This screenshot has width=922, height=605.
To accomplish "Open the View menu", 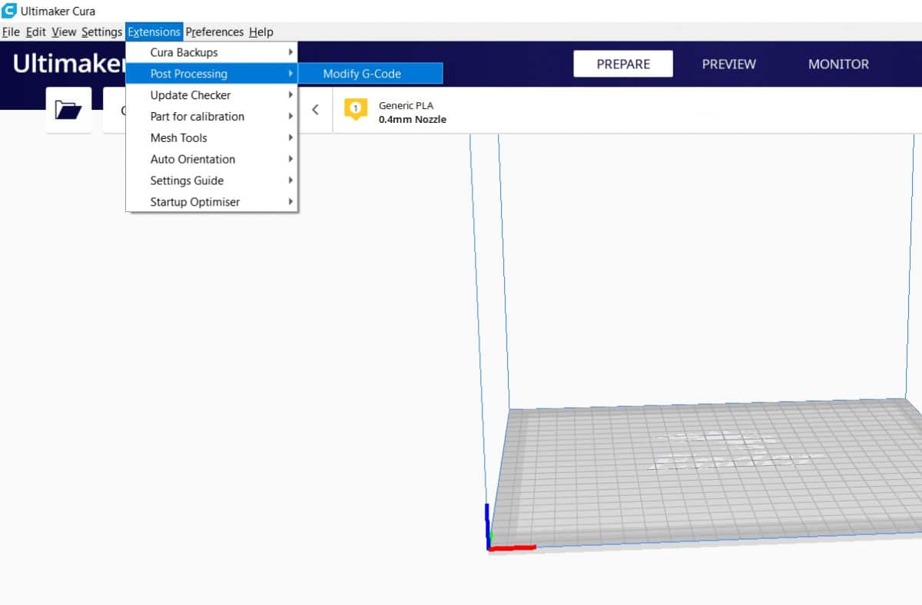I will [64, 31].
